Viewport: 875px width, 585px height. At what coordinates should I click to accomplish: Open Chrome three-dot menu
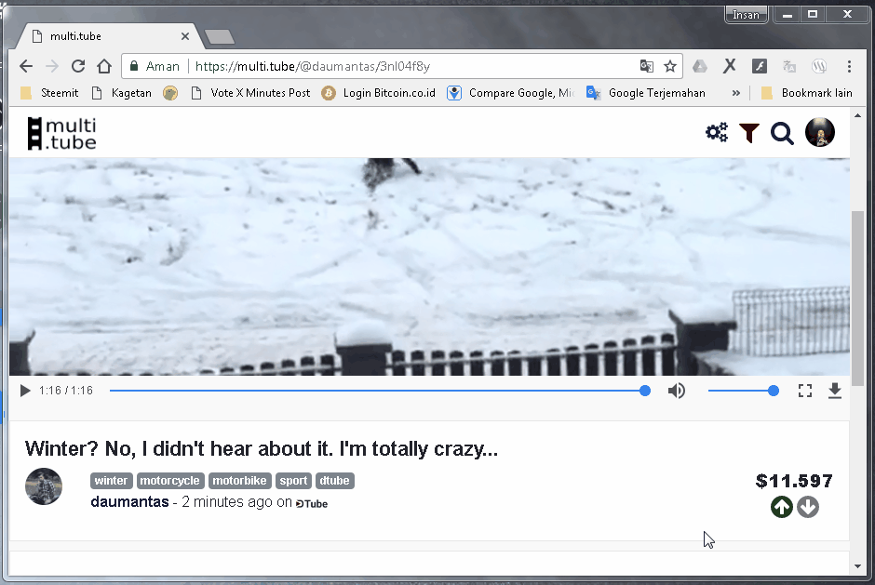coord(849,66)
